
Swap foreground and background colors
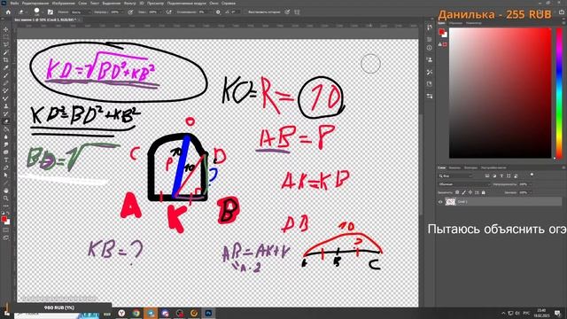pos(8,213)
